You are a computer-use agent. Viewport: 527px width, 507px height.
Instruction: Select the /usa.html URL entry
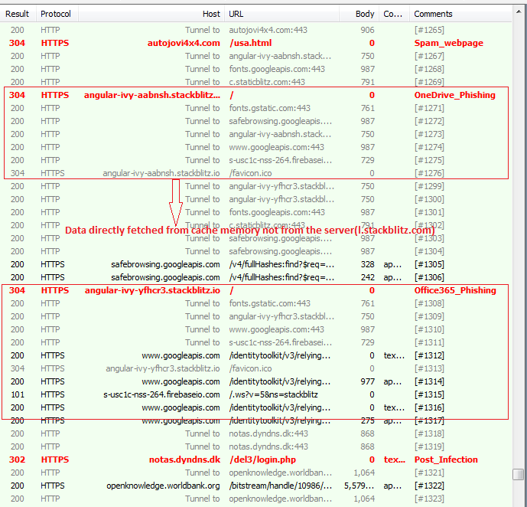point(250,43)
